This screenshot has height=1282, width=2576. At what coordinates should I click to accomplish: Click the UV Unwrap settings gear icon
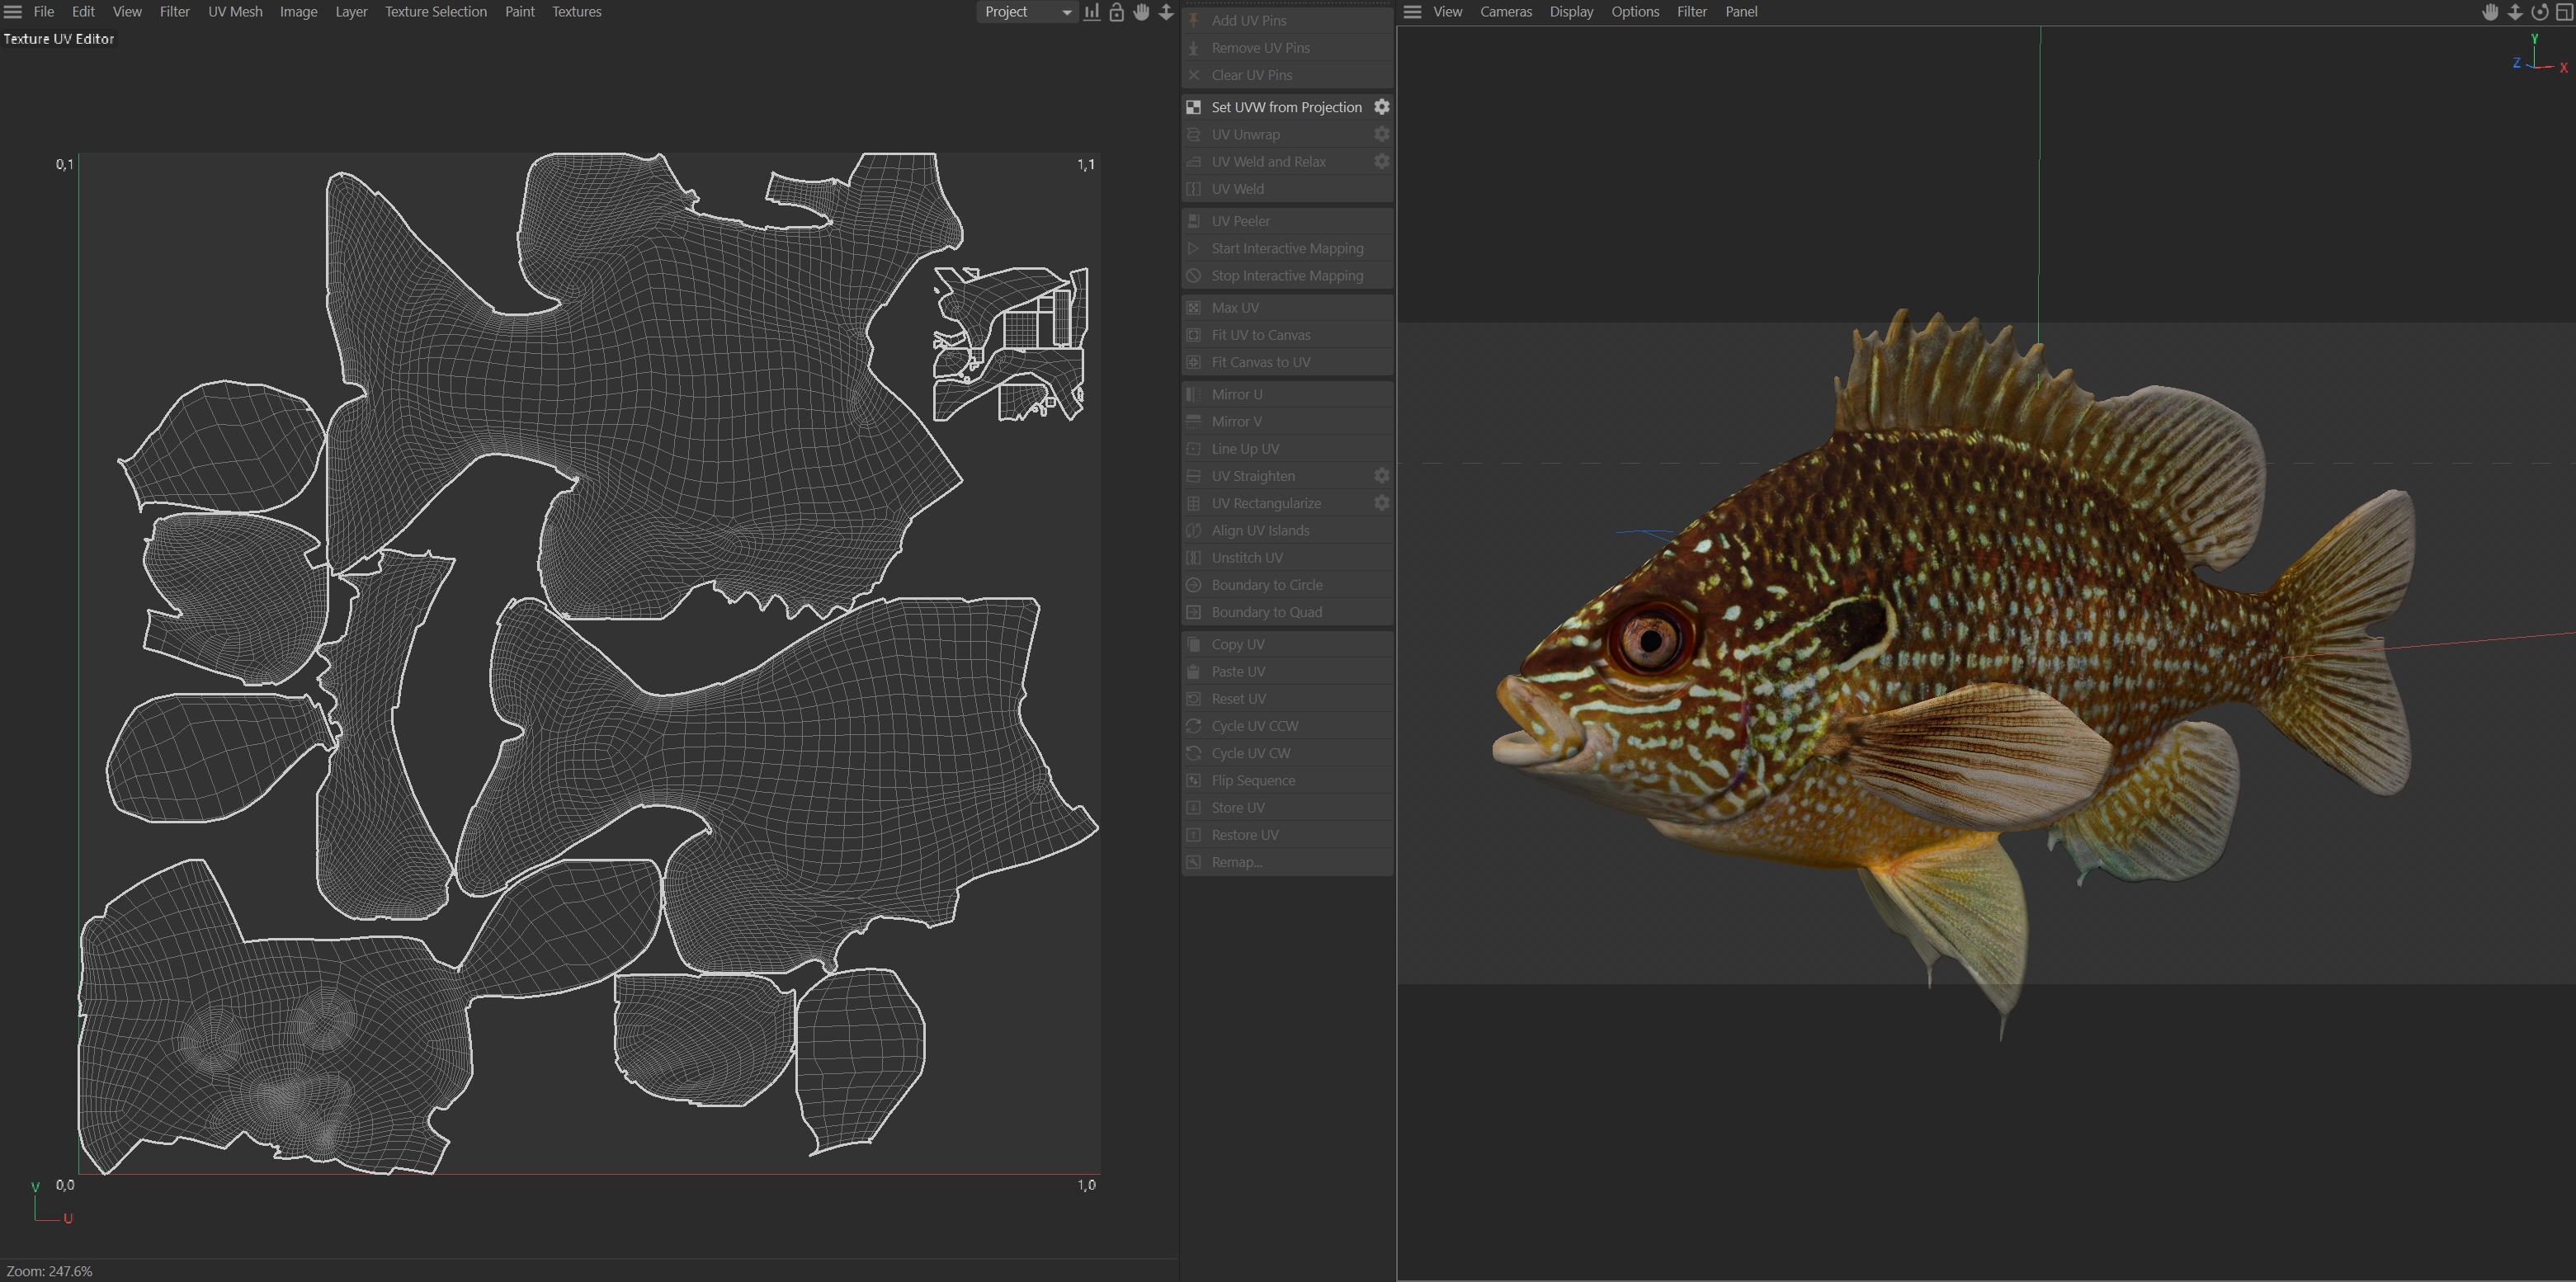coord(1381,134)
